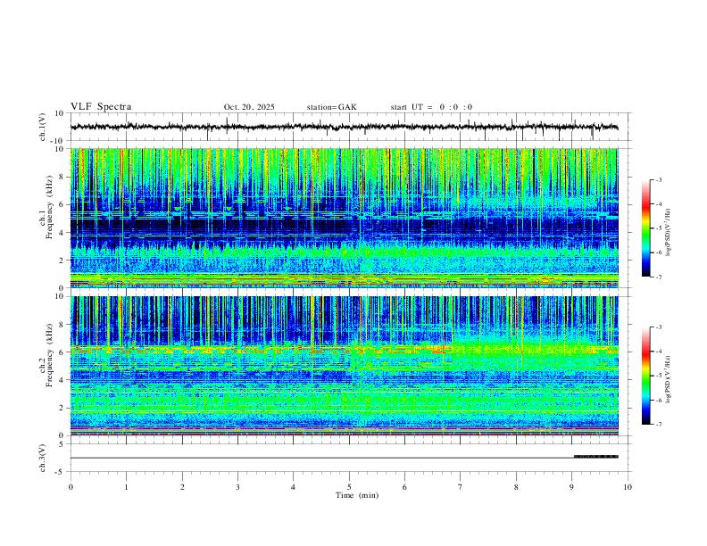Select the date text "Oct. 20, 2025"
Viewport: 707px width, 546px height.
coord(249,107)
